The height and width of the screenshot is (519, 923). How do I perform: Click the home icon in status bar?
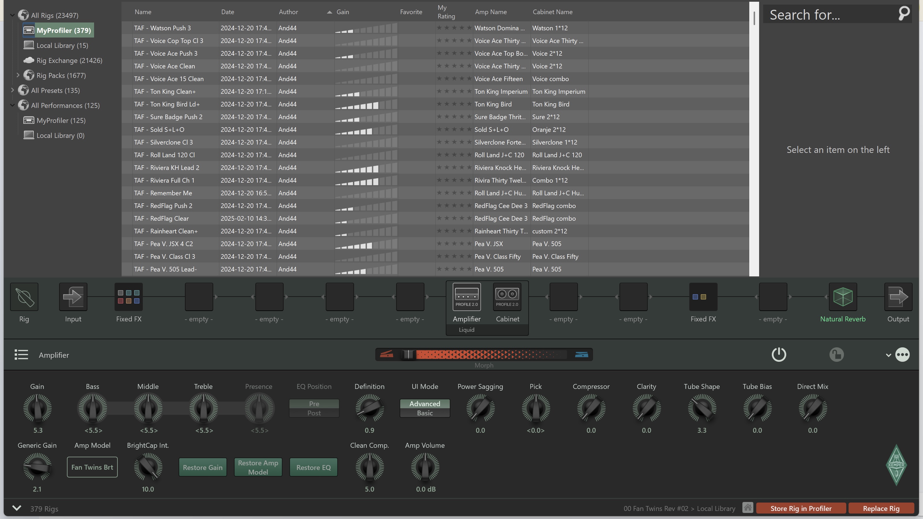747,507
